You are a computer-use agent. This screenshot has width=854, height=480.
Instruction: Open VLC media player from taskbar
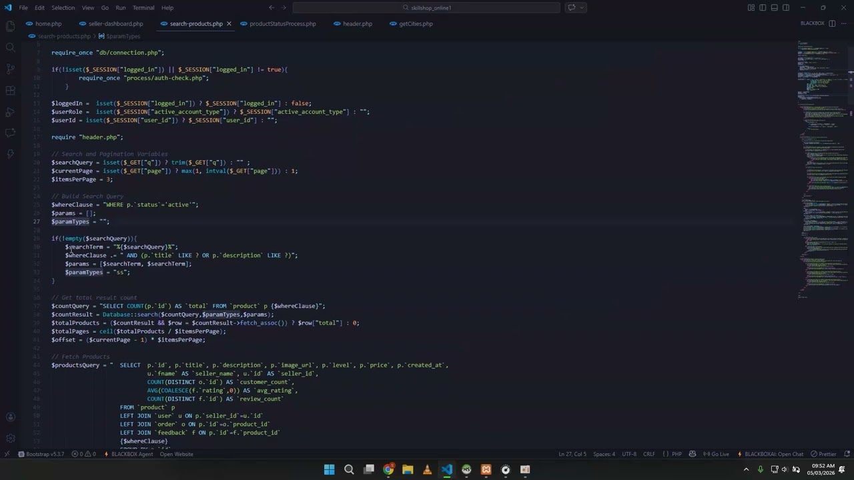428,469
